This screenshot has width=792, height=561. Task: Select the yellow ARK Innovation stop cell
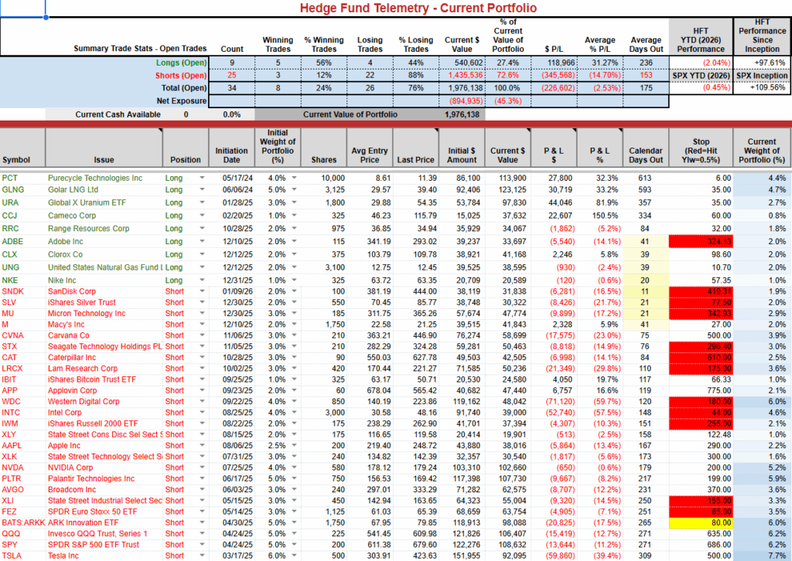click(x=701, y=522)
